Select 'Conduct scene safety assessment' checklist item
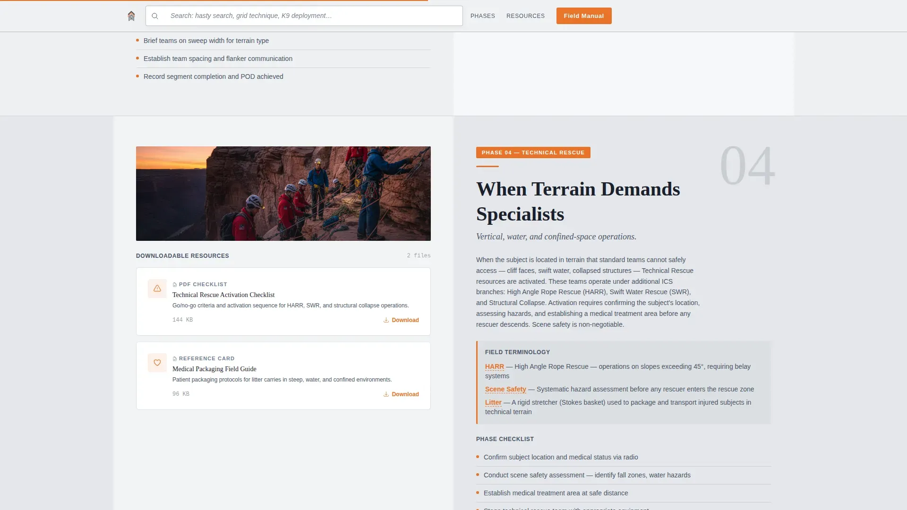Screen dimensions: 907x510 (x=624, y=475)
